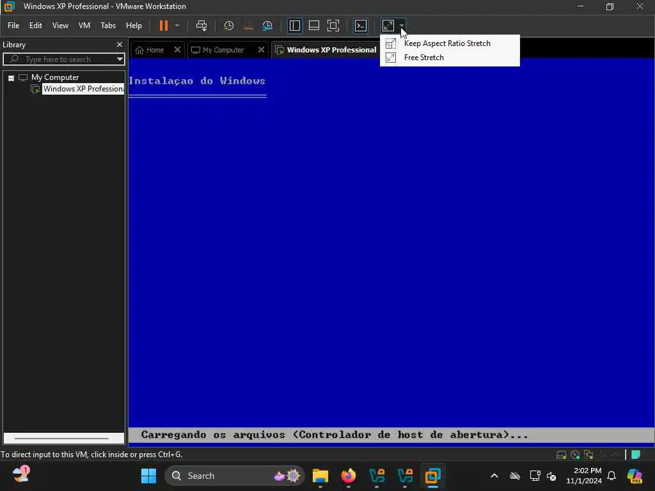Click the library search field

pos(63,59)
